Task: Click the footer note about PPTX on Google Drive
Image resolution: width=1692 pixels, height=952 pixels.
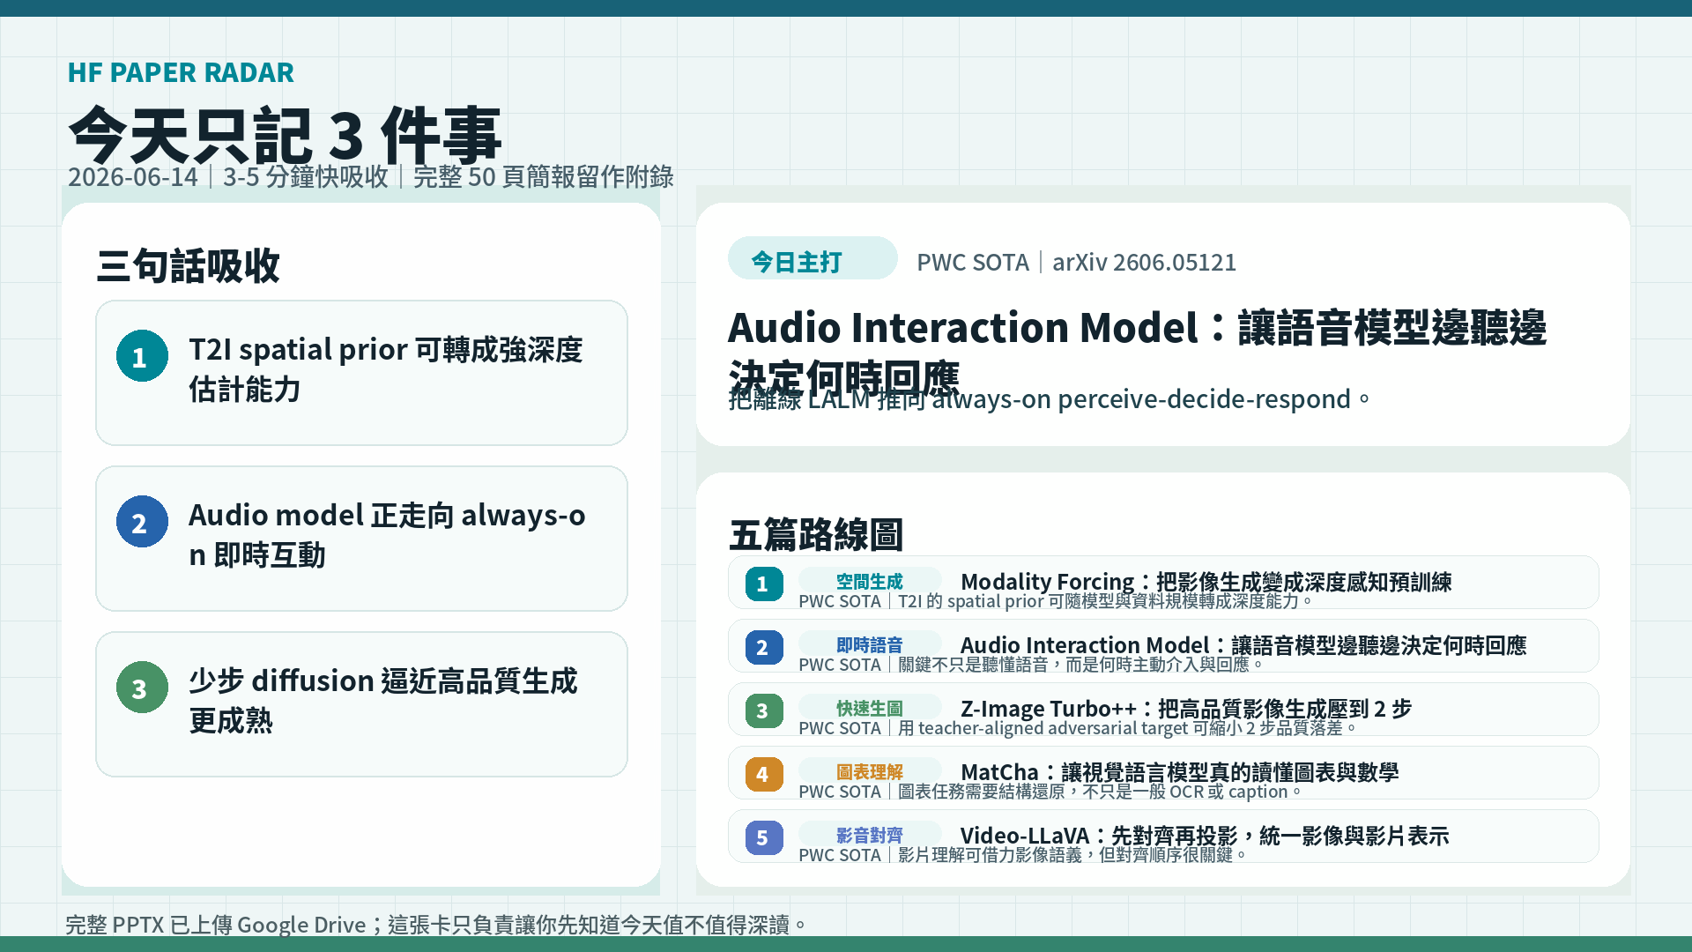Action: (x=436, y=925)
